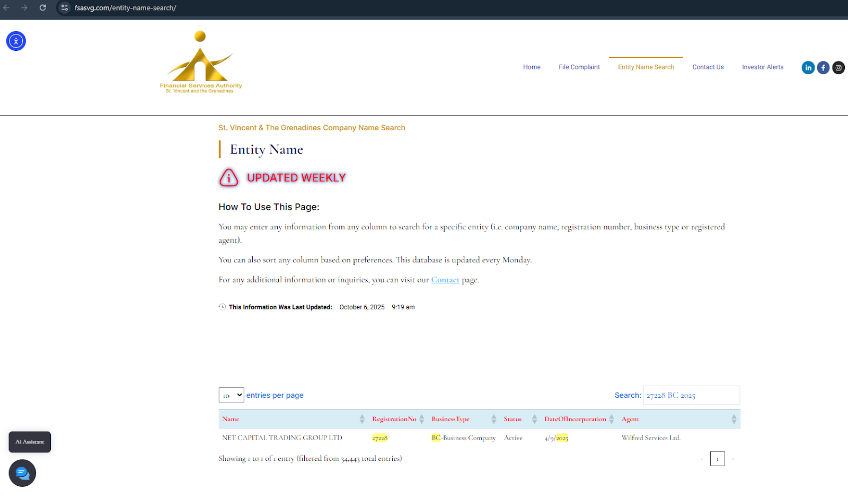
Task: Click incorporation date 4/9/2025 cell
Action: pos(556,438)
